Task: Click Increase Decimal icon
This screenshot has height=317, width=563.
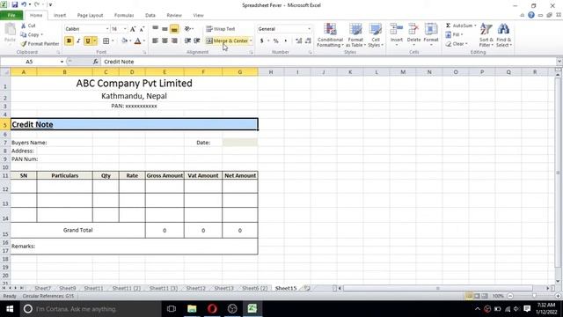Action: point(299,41)
